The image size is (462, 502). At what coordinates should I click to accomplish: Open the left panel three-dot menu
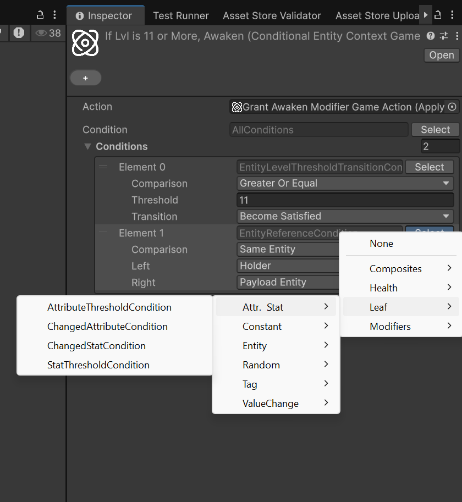[x=55, y=15]
